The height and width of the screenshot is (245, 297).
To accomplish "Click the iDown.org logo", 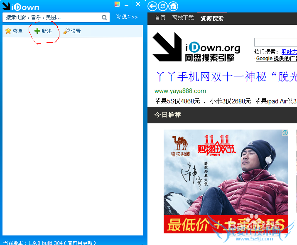I will click(x=196, y=47).
